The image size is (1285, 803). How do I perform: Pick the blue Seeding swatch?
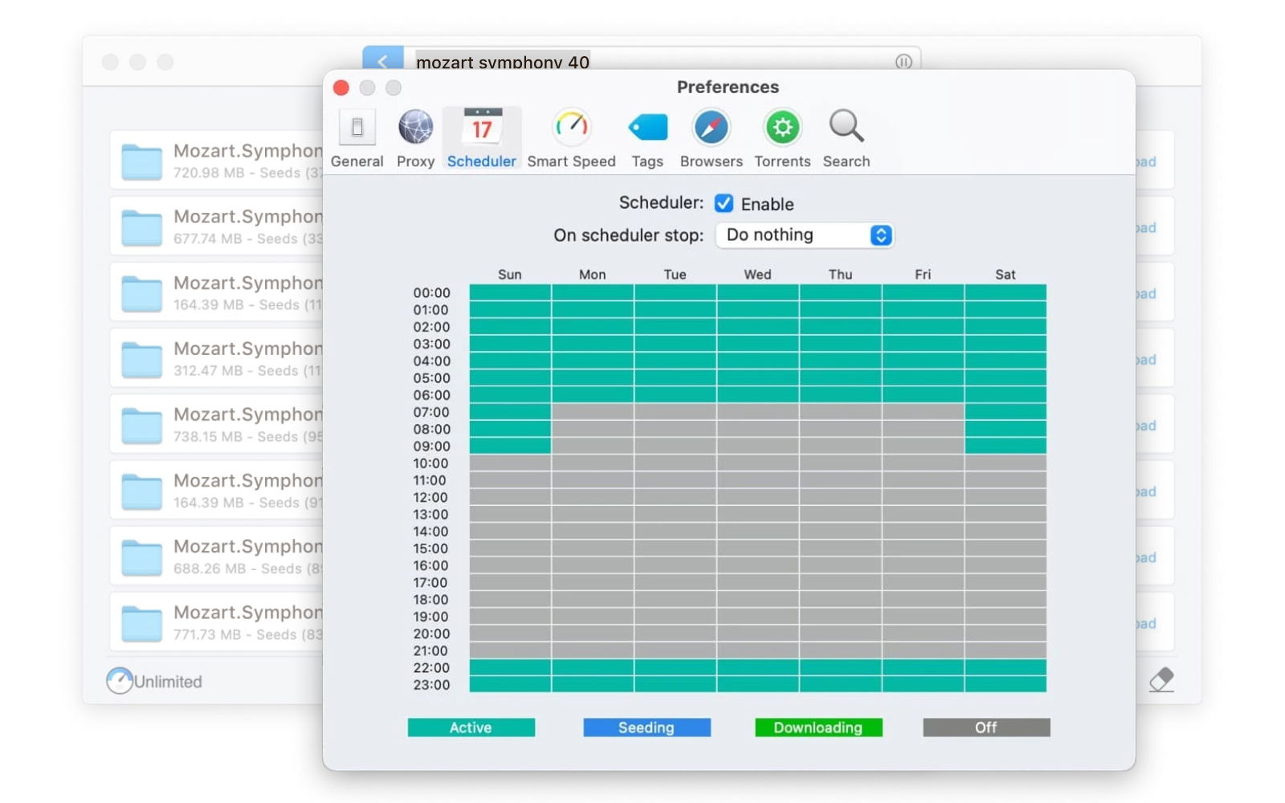[647, 728]
